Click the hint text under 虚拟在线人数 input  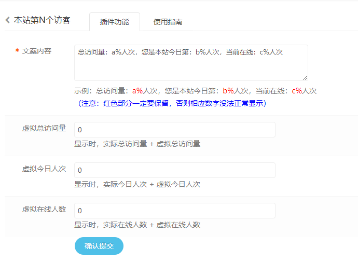tap(137, 225)
